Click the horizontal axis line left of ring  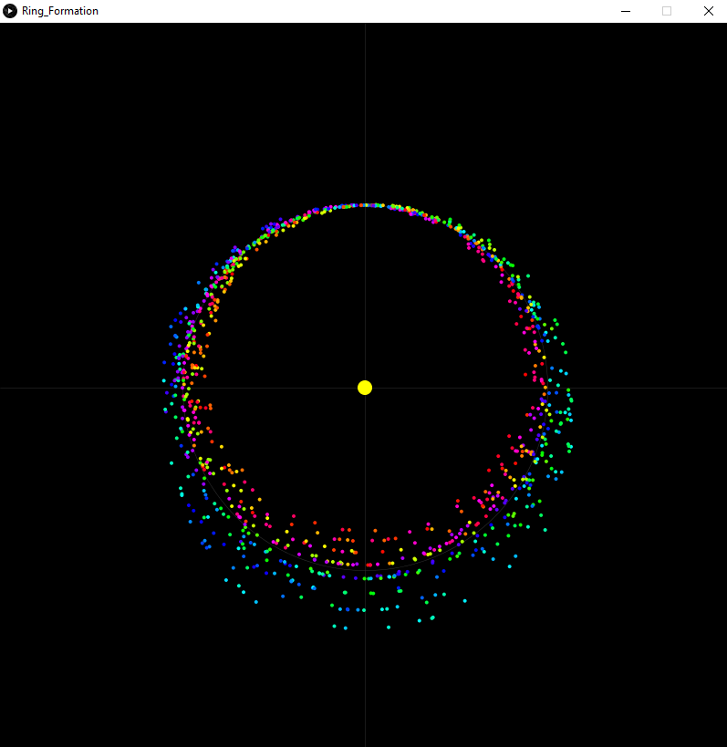pos(82,389)
